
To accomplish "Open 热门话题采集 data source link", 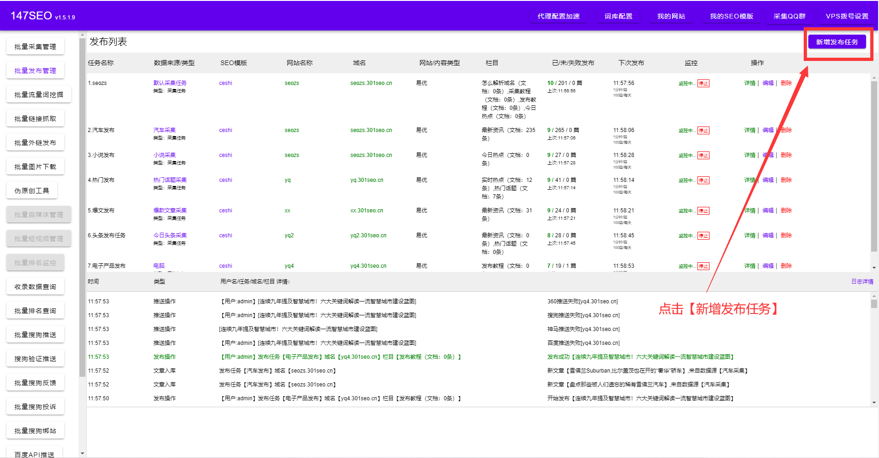I will 170,180.
